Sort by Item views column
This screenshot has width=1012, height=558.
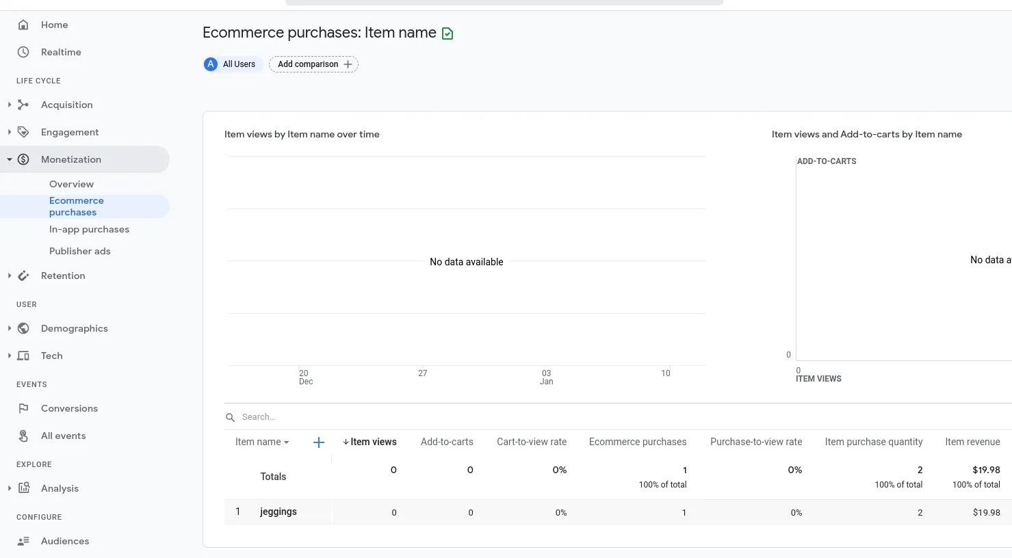[x=374, y=442]
